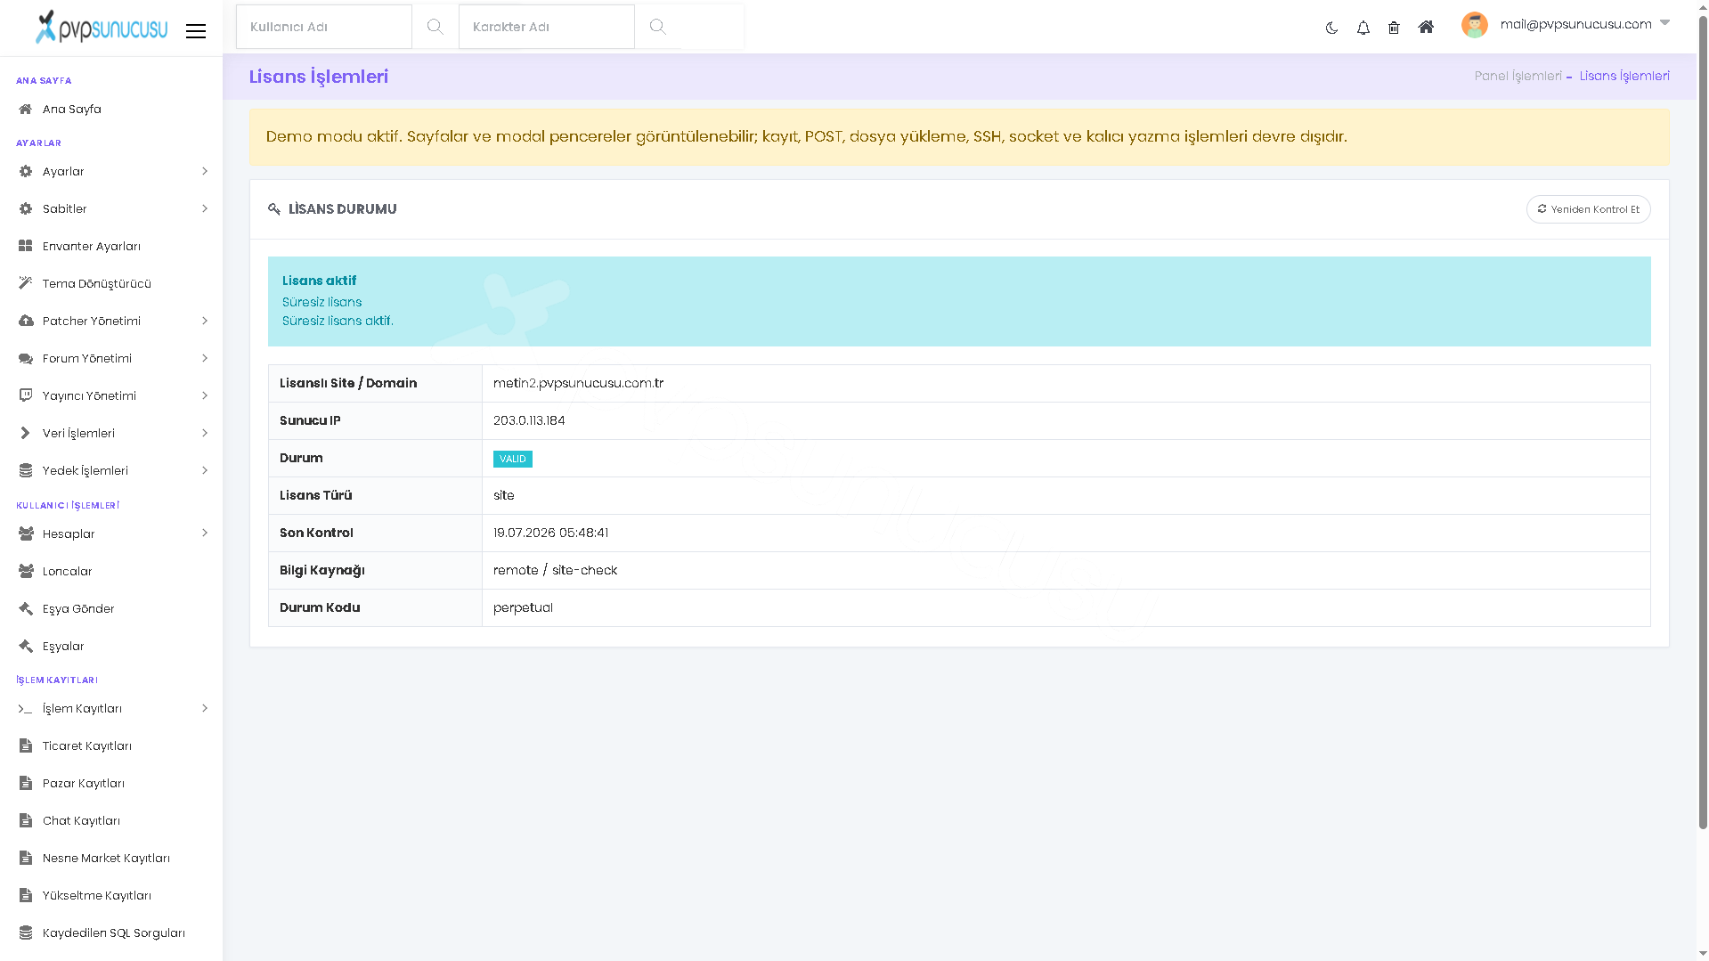Expand the Ayarlar sidebar menu
The width and height of the screenshot is (1709, 961).
(111, 171)
